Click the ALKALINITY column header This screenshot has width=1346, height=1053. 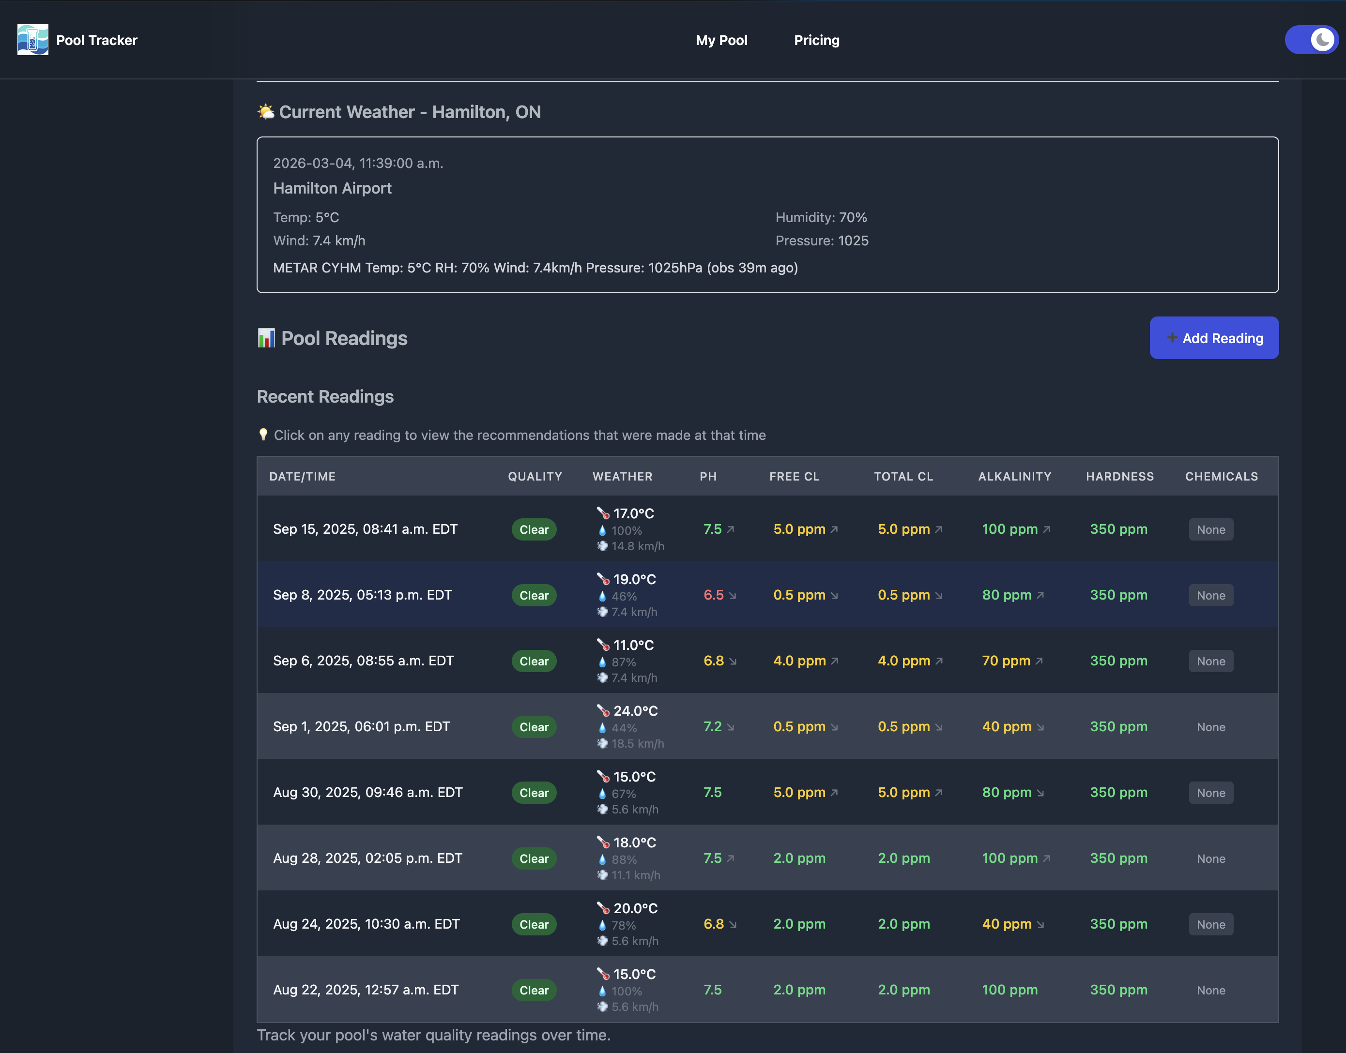point(1015,477)
